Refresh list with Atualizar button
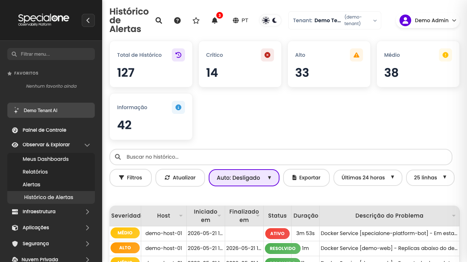 point(180,178)
